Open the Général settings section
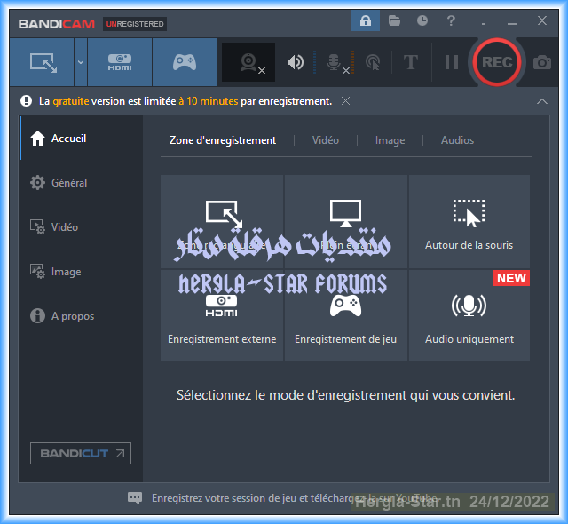The image size is (568, 524). click(81, 183)
